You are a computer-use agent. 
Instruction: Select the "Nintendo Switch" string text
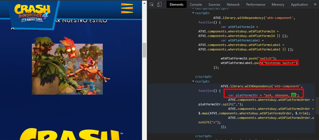point(279,63)
